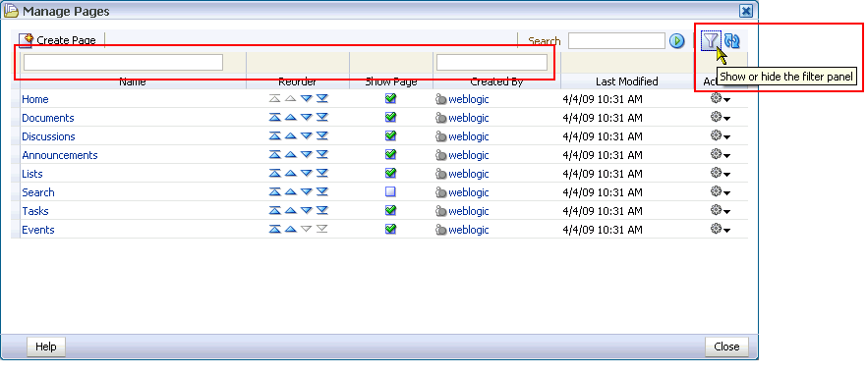Click the Help button
This screenshot has height=374, width=867.
[x=46, y=347]
